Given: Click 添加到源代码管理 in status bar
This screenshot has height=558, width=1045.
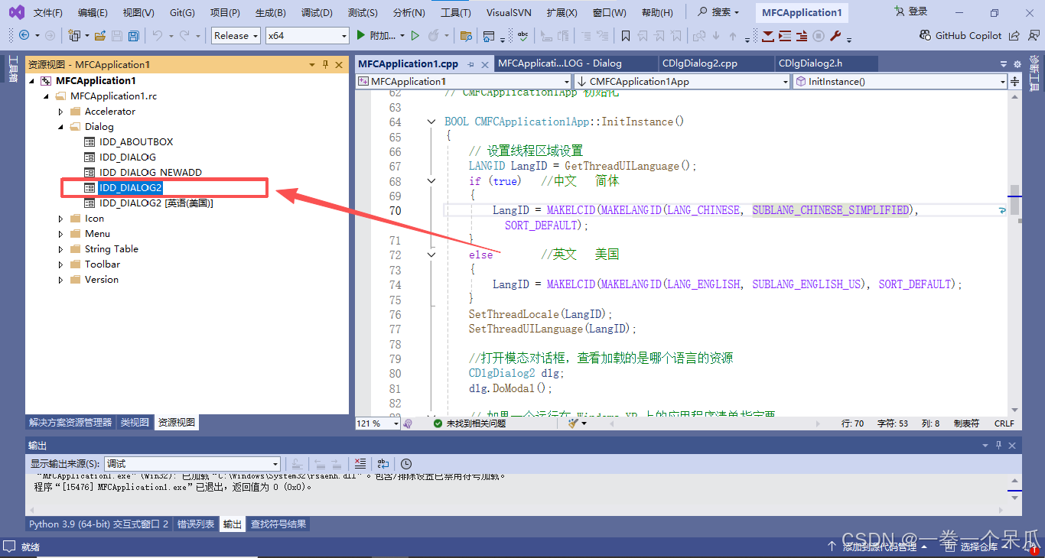Looking at the screenshot, I should point(879,547).
